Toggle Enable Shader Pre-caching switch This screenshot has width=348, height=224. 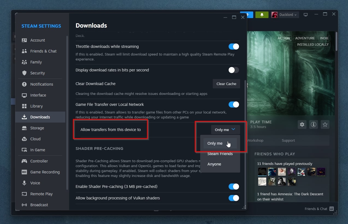point(234,187)
